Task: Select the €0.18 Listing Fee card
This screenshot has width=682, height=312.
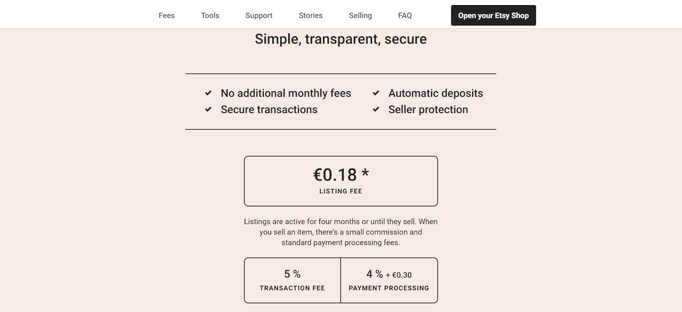Action: [x=341, y=180]
